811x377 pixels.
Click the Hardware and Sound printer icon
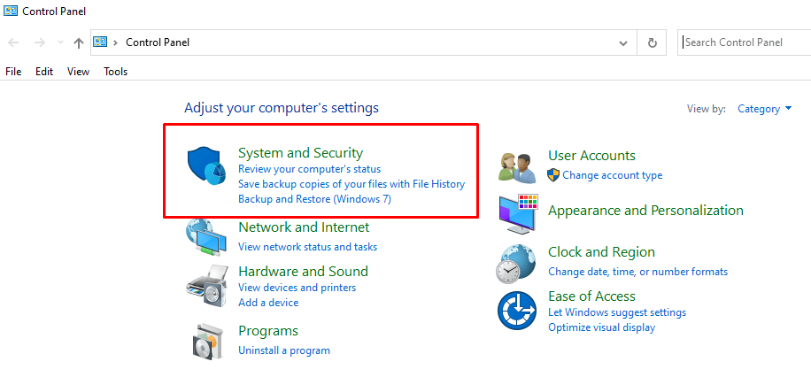tap(208, 285)
